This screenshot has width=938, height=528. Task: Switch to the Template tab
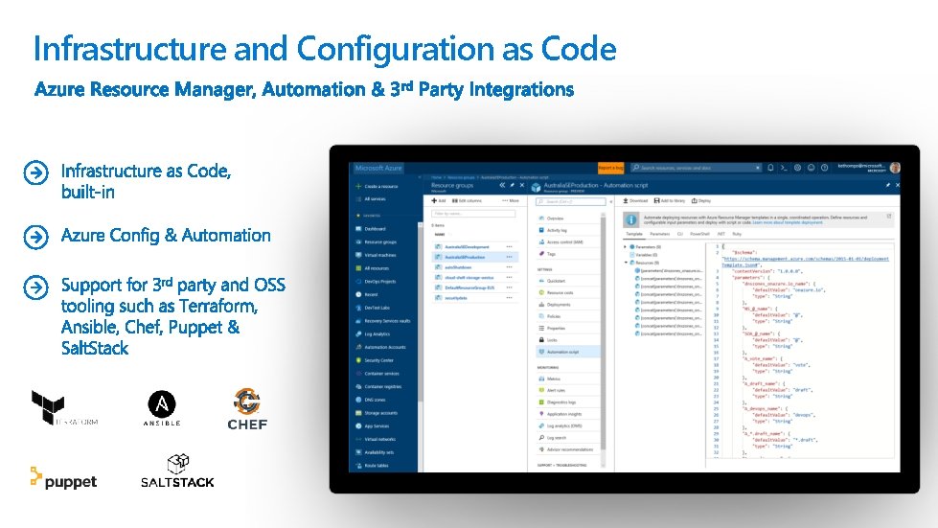coord(634,234)
